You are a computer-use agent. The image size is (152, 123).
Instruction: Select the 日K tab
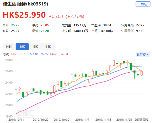coord(22,46)
